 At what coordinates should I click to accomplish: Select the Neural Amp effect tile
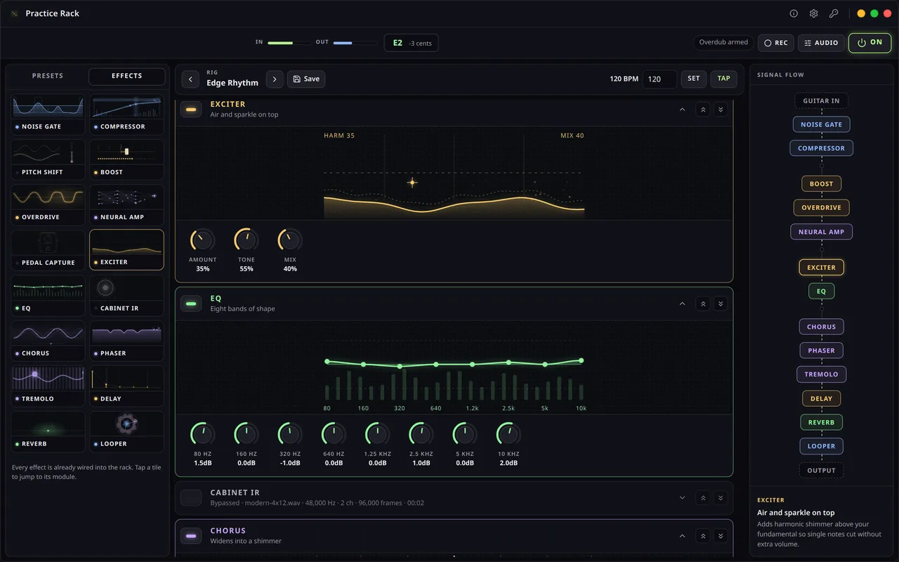[126, 205]
